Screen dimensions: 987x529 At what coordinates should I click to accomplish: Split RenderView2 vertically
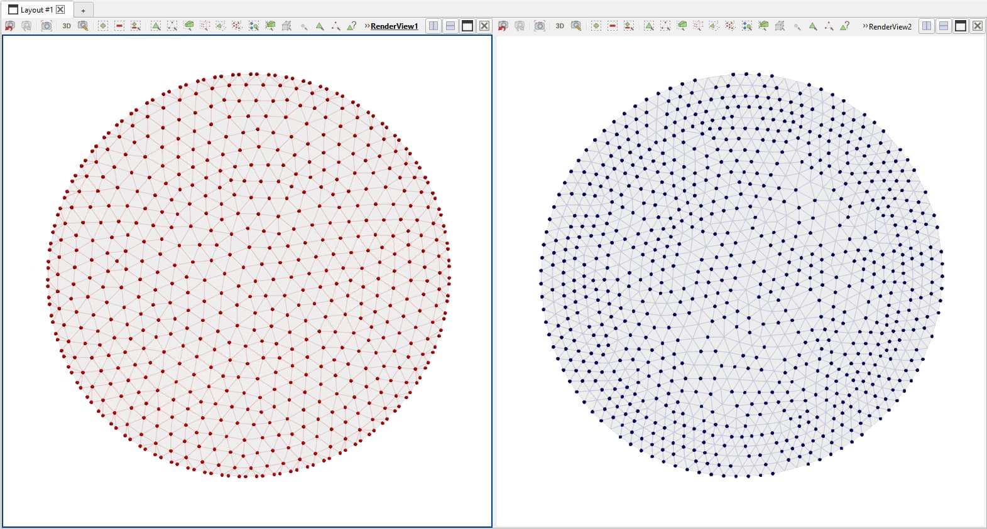tap(944, 26)
